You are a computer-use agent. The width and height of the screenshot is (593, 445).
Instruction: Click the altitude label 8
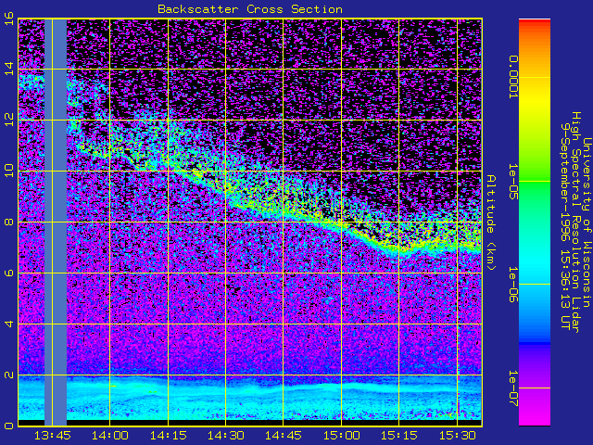[x=8, y=222]
